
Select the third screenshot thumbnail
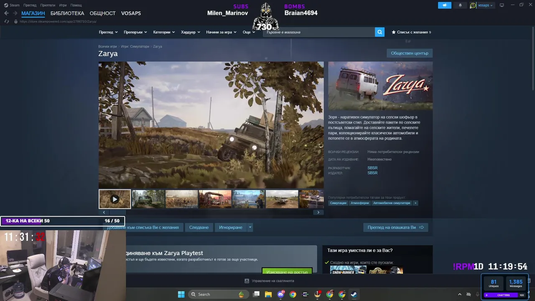pyautogui.click(x=181, y=199)
